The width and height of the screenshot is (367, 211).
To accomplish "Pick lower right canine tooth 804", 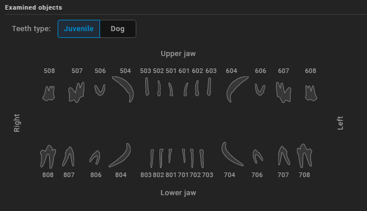I will pyautogui.click(x=120, y=155).
